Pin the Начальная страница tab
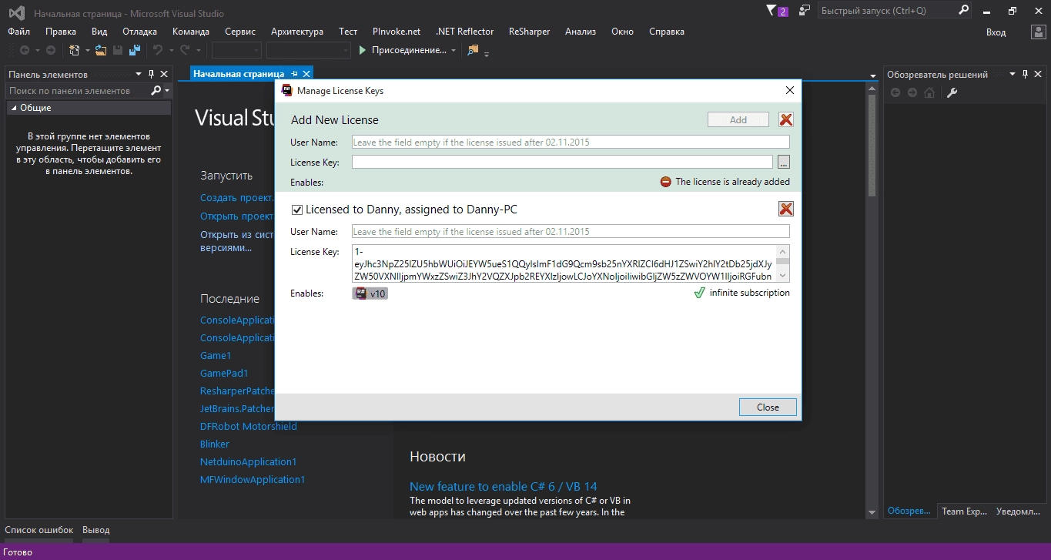 point(294,74)
